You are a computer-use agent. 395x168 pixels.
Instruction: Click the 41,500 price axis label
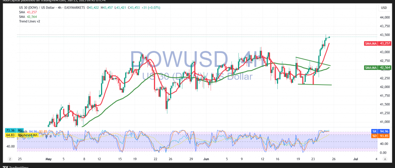tap(385, 104)
